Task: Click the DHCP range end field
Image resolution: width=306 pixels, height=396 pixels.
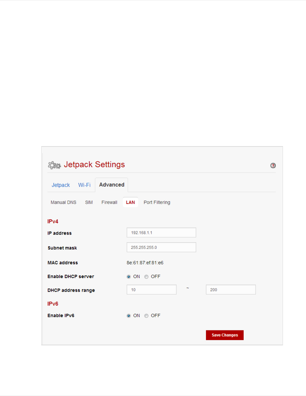Action: pos(231,289)
